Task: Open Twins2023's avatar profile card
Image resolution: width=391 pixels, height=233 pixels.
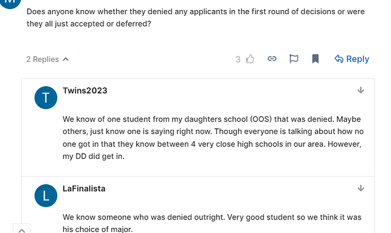Action: [x=46, y=98]
